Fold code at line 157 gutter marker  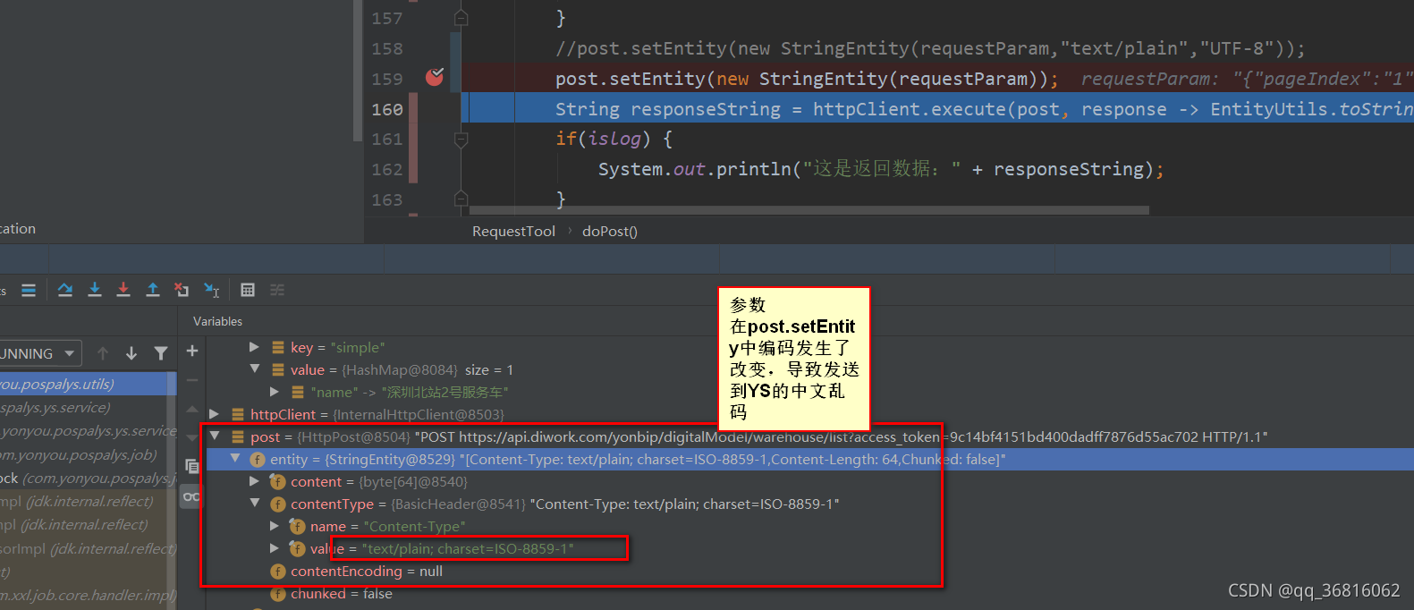pos(461,18)
